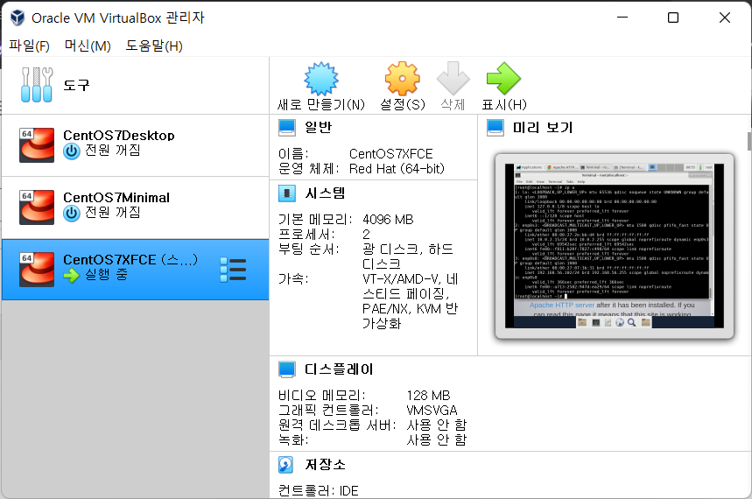Select the CentOS7Desktop virtual machine
Screen dimensions: 752x499
(135, 145)
